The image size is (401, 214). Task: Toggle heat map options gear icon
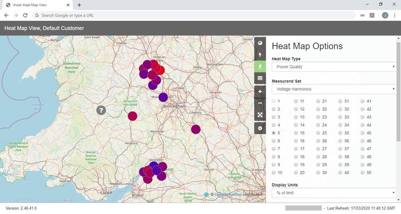pyautogui.click(x=260, y=128)
